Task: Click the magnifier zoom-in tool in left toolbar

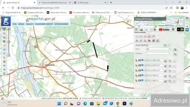Action: tap(4, 53)
